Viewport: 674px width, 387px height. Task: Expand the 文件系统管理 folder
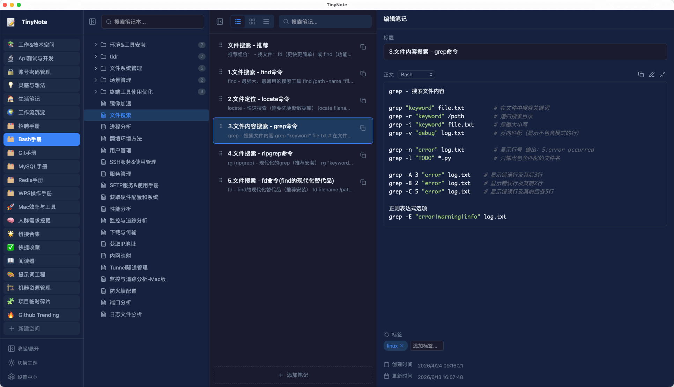(95, 68)
